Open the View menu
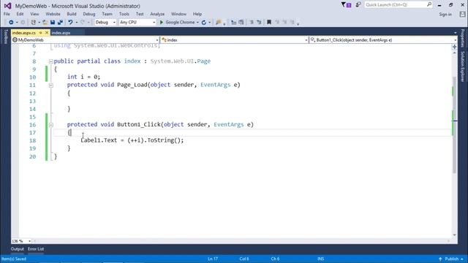 pyautogui.click(x=34, y=14)
